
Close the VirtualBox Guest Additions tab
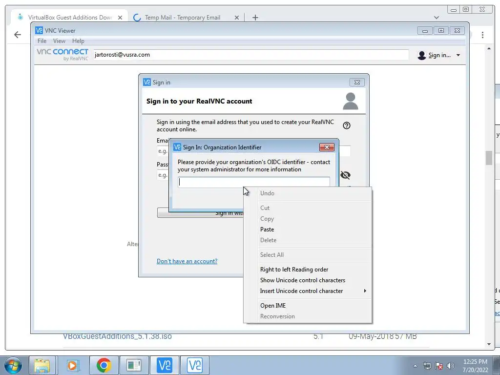click(120, 18)
